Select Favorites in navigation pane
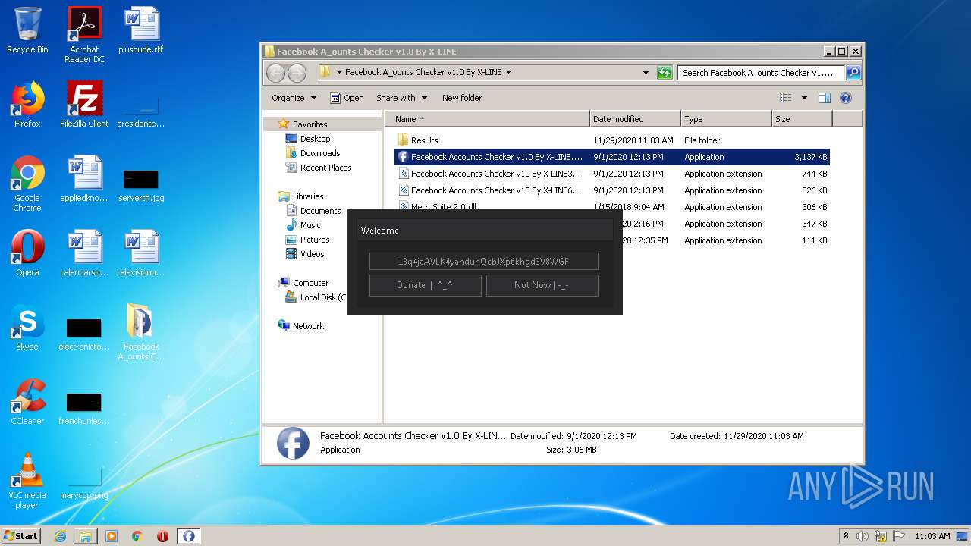The width and height of the screenshot is (971, 546). [310, 124]
